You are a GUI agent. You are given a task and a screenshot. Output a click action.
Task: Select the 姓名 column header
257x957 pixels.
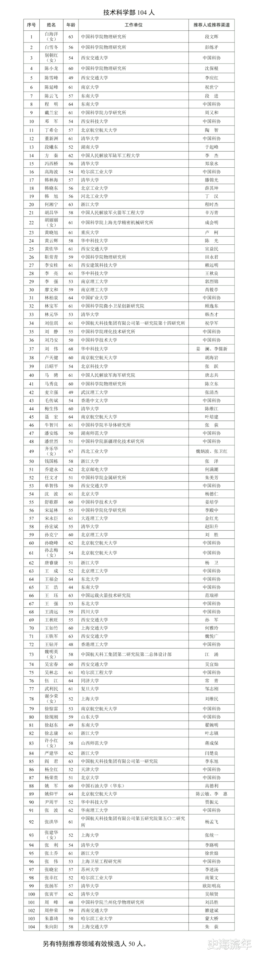(x=51, y=25)
